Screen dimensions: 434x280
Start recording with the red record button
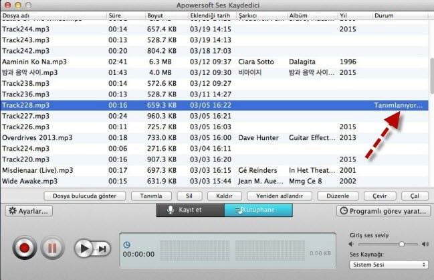click(x=24, y=248)
